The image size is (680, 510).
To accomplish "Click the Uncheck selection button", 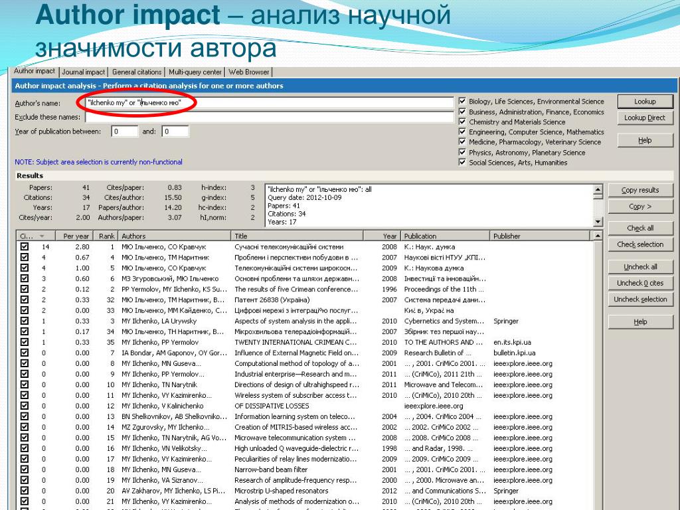I will click(640, 299).
